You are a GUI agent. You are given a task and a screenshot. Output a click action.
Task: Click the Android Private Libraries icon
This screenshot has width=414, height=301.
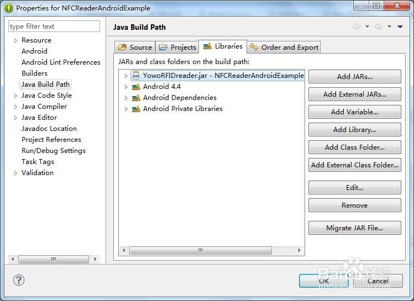tap(136, 109)
